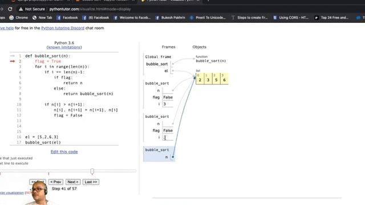Image resolution: width=365 pixels, height=205 pixels.
Task: Click code line 17 bubble_sort(el)
Action: click(43, 142)
